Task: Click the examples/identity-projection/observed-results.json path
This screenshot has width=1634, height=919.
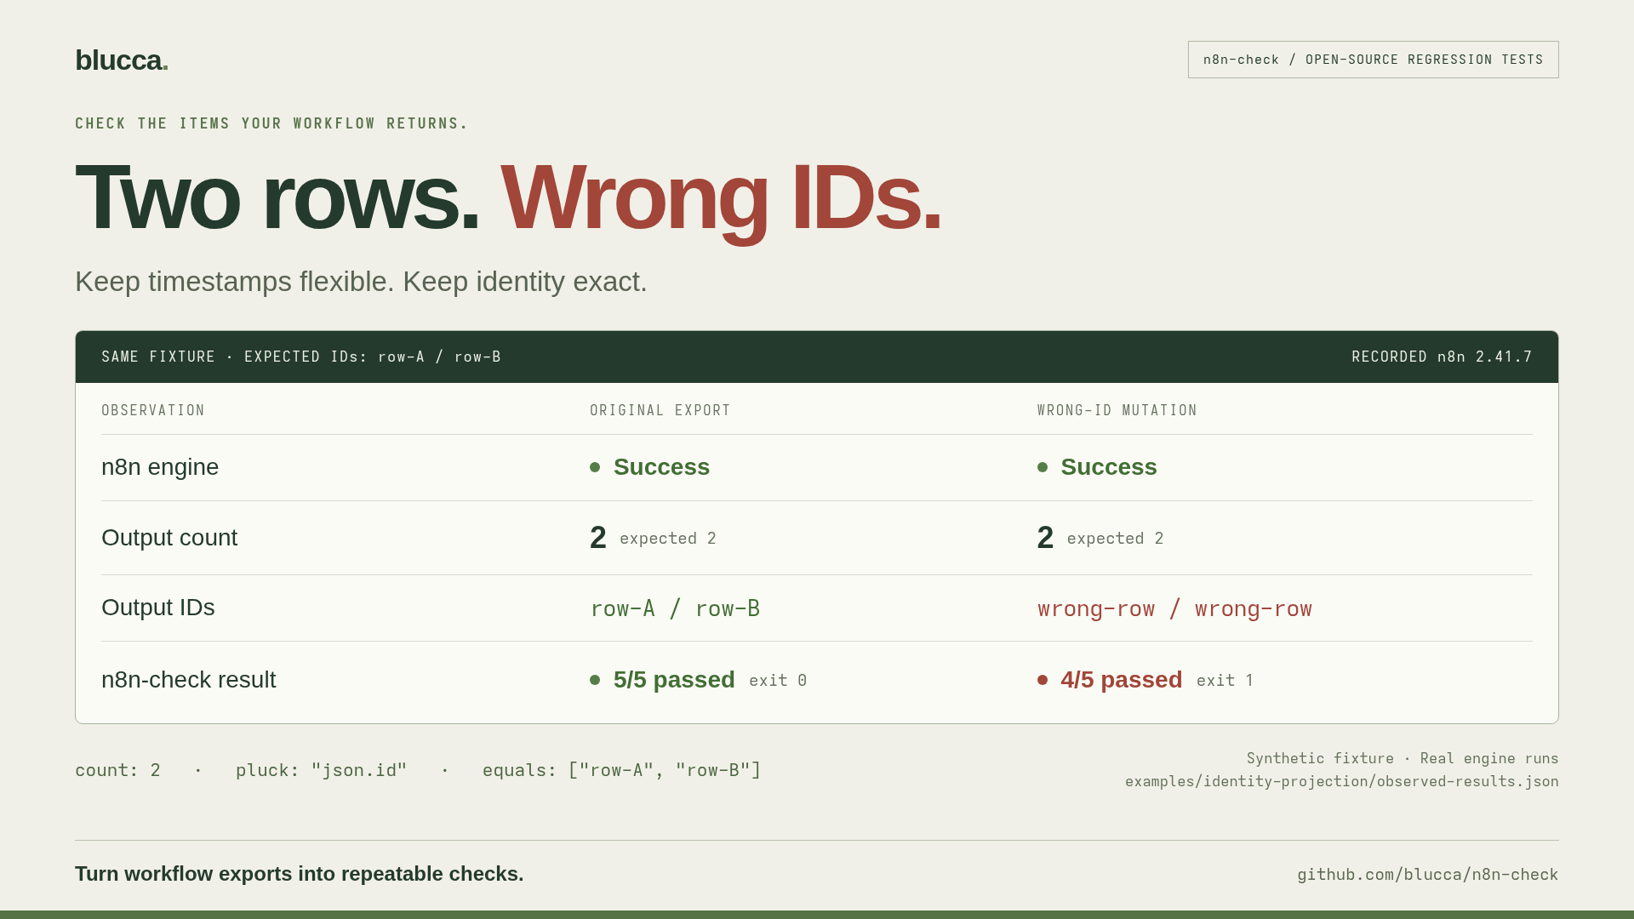Action: (x=1341, y=781)
